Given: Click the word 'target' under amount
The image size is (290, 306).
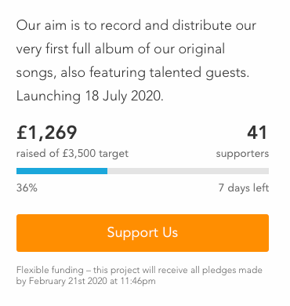Looking at the screenshot, I should click(x=114, y=154).
